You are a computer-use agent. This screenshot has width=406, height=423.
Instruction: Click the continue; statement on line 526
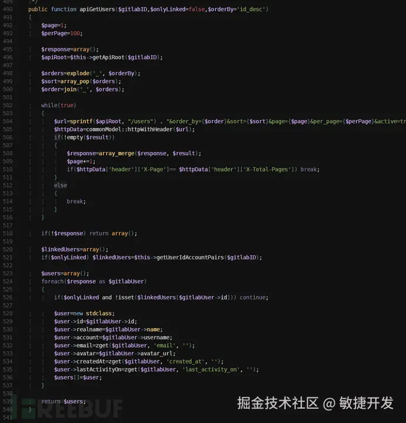point(254,297)
